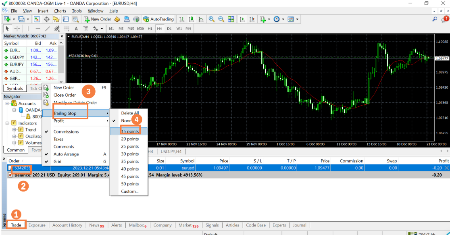
Task: Toggle Commissions column in context menu
Action: click(76, 132)
